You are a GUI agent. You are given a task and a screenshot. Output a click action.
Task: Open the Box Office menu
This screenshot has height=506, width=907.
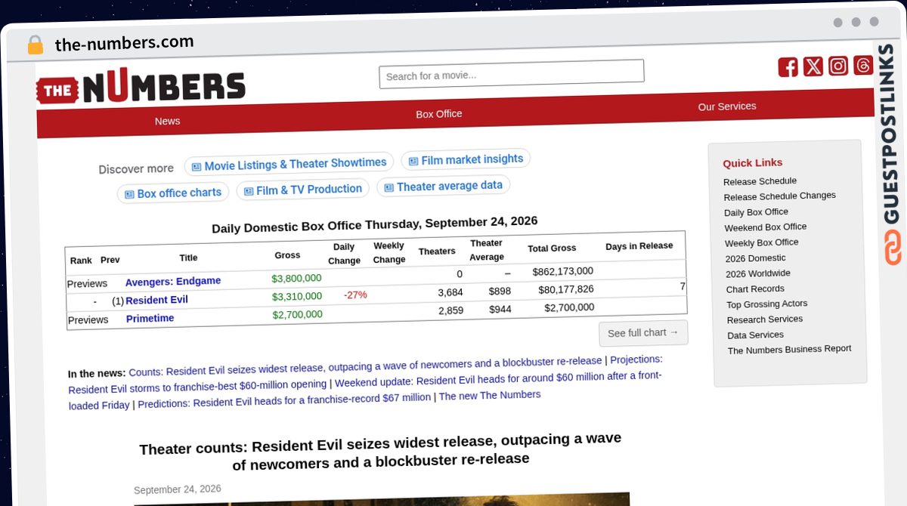[438, 114]
